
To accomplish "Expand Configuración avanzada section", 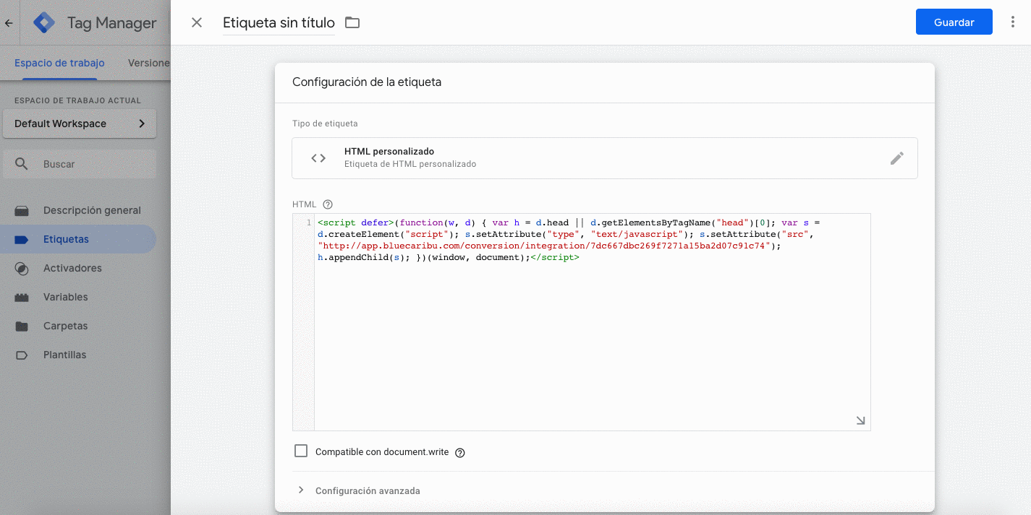I will pos(368,490).
